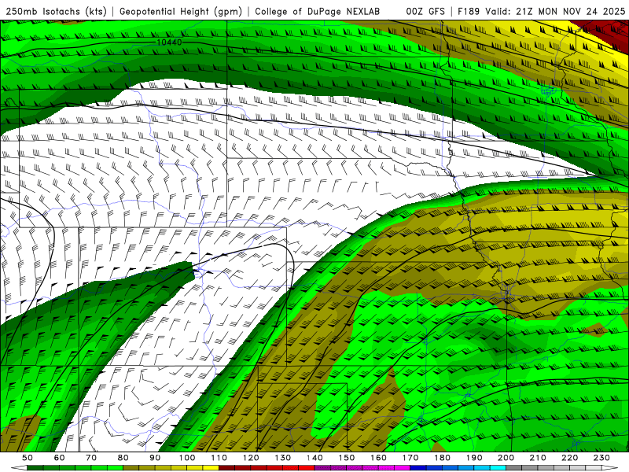Click the 'Valid: 21Z MON NOV 24 2025' text
This screenshot has height=472, width=629.
pos(555,11)
